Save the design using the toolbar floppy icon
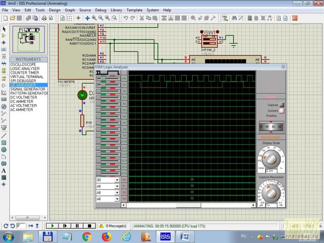Screen dimensions: 324x243 [19, 18]
